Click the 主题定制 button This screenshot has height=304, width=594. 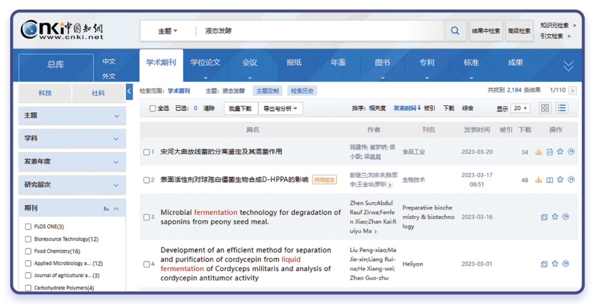[x=267, y=91]
